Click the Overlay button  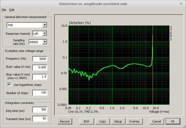click(x=134, y=121)
